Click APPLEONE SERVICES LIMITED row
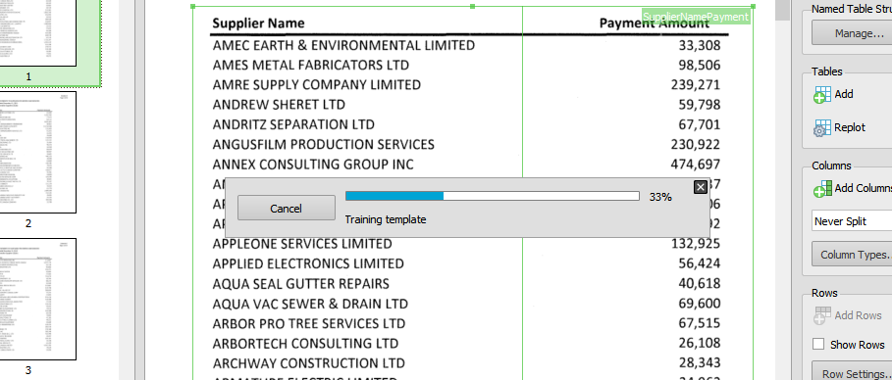Viewport: 892px width, 380px height. point(302,244)
